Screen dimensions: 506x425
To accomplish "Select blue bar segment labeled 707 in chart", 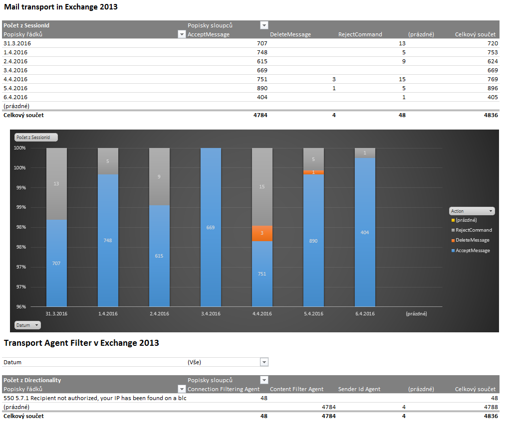I will 56,263.
